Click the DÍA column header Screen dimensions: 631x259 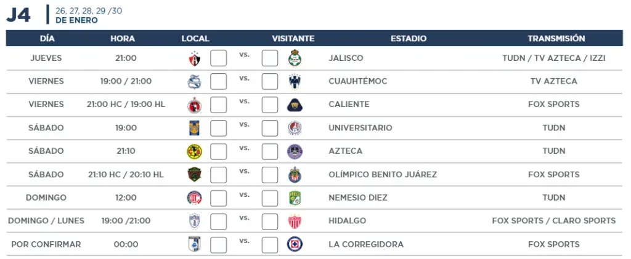(47, 39)
